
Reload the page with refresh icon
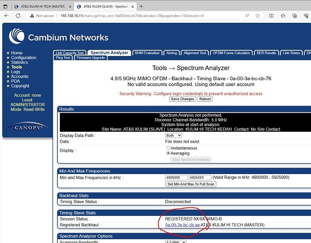pos(18,16)
